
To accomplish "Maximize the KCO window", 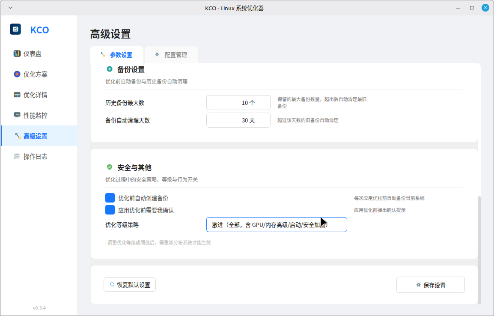I will click(x=472, y=8).
